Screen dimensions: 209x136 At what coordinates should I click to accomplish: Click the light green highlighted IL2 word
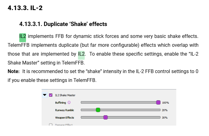click(x=81, y=54)
